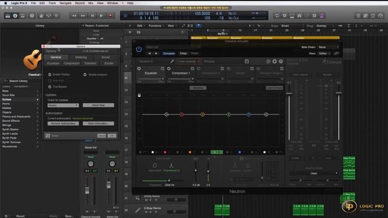Viewport: 388px width, 218px height.
Task: Select the red EQ band node
Action: (x=182, y=114)
